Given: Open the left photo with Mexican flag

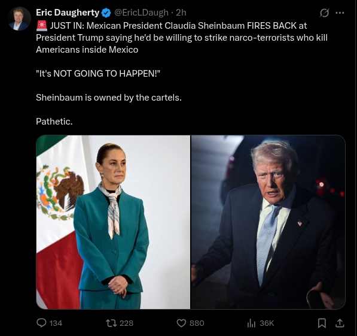Looking at the screenshot, I should point(113,222).
